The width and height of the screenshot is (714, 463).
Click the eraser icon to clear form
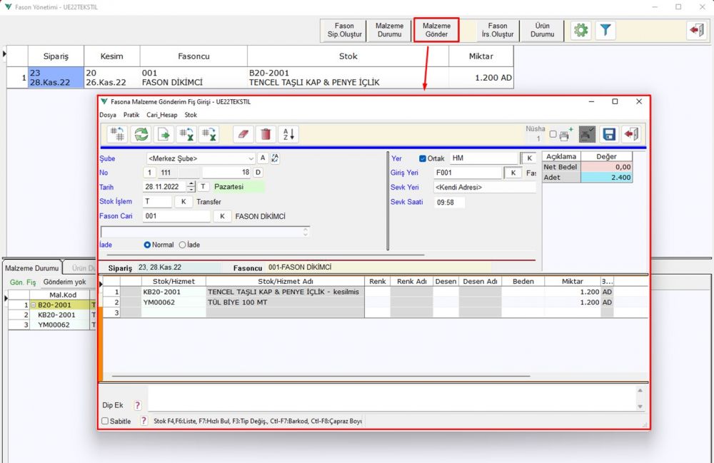click(x=243, y=134)
